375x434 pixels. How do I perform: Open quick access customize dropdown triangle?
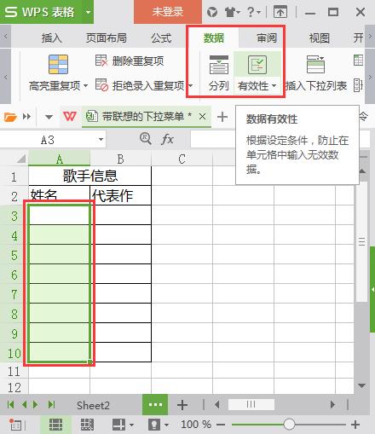pyautogui.click(x=49, y=117)
